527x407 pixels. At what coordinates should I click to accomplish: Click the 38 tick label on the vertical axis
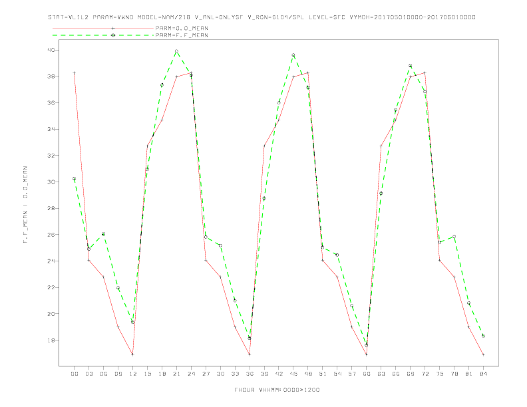(x=51, y=76)
